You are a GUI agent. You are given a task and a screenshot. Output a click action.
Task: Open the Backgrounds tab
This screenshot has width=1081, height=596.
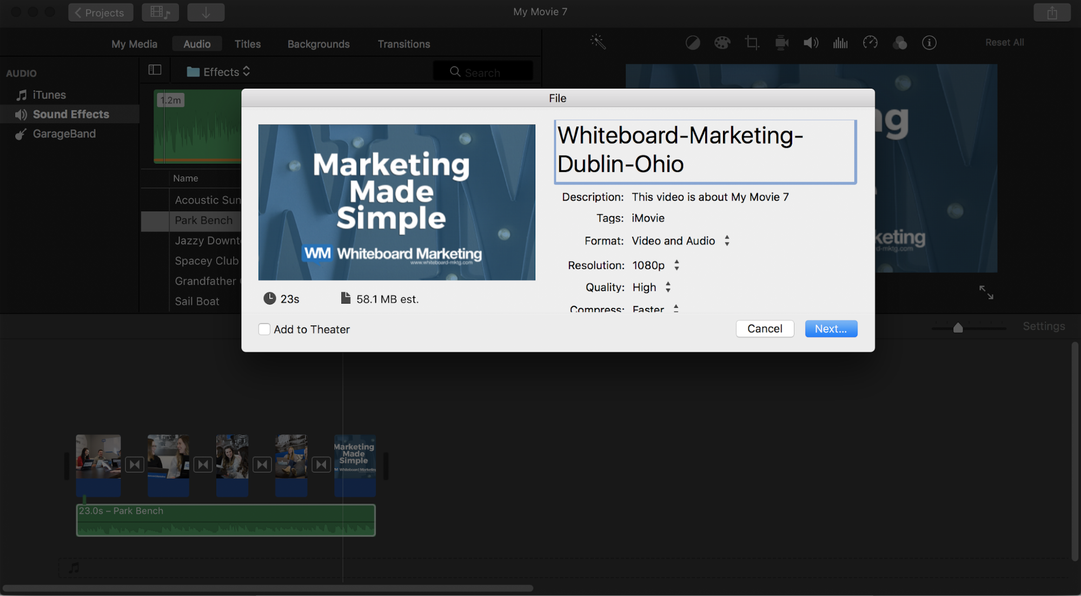click(319, 44)
